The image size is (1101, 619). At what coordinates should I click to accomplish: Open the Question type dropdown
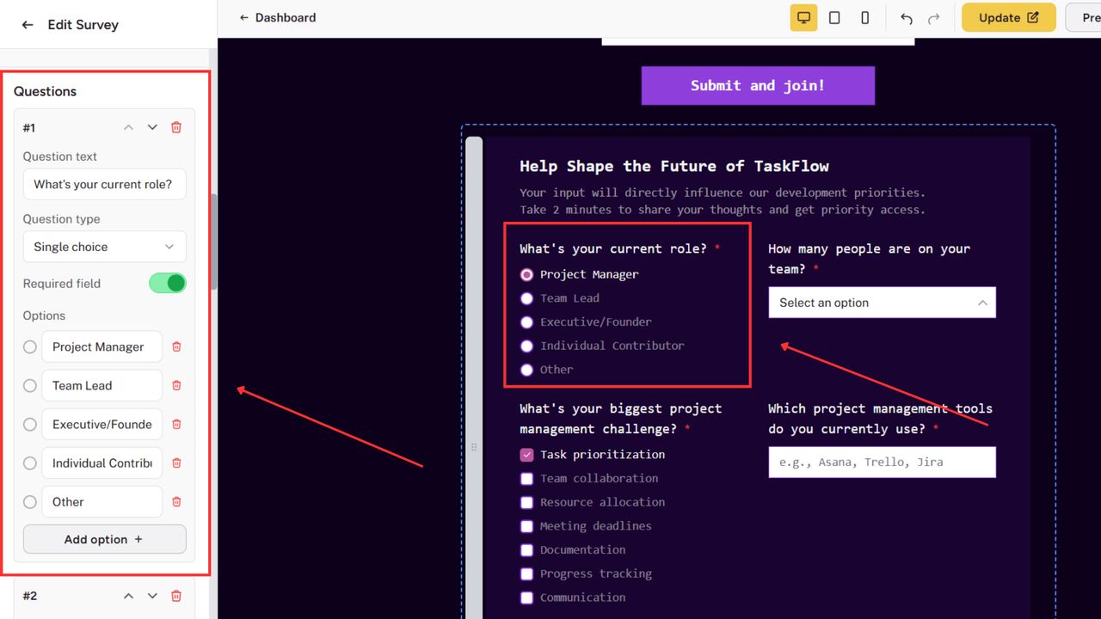104,247
